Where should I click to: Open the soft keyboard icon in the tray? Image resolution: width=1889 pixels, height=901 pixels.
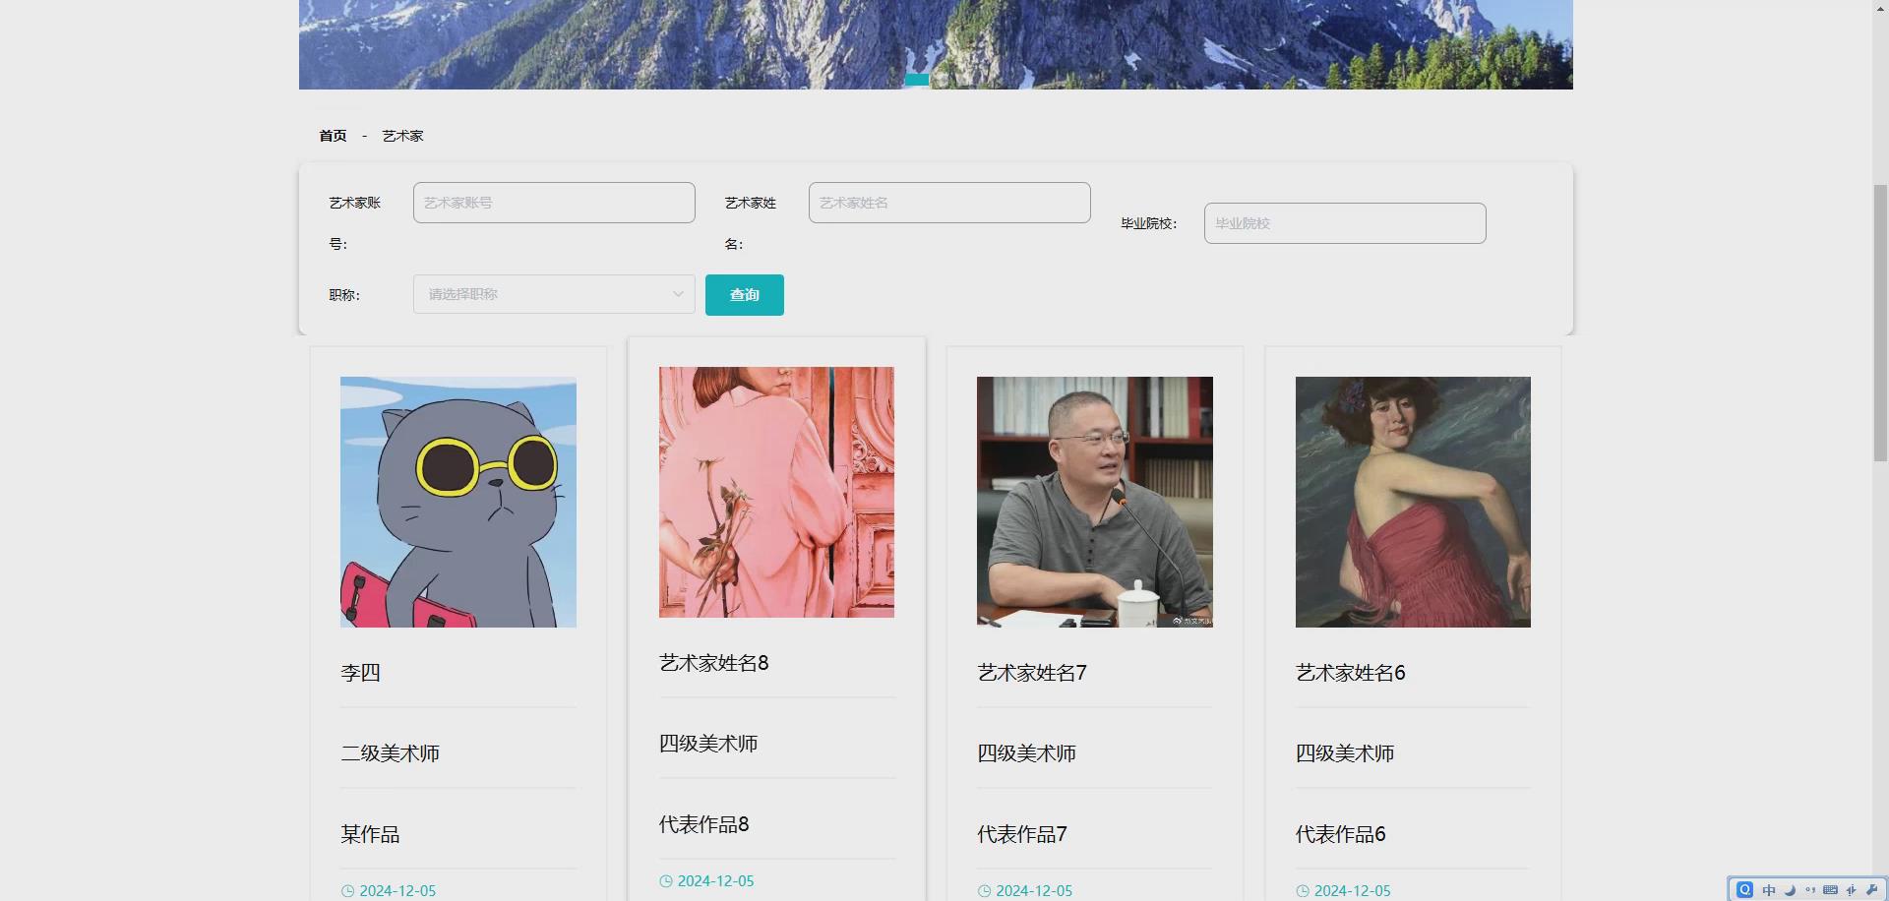[x=1830, y=889]
